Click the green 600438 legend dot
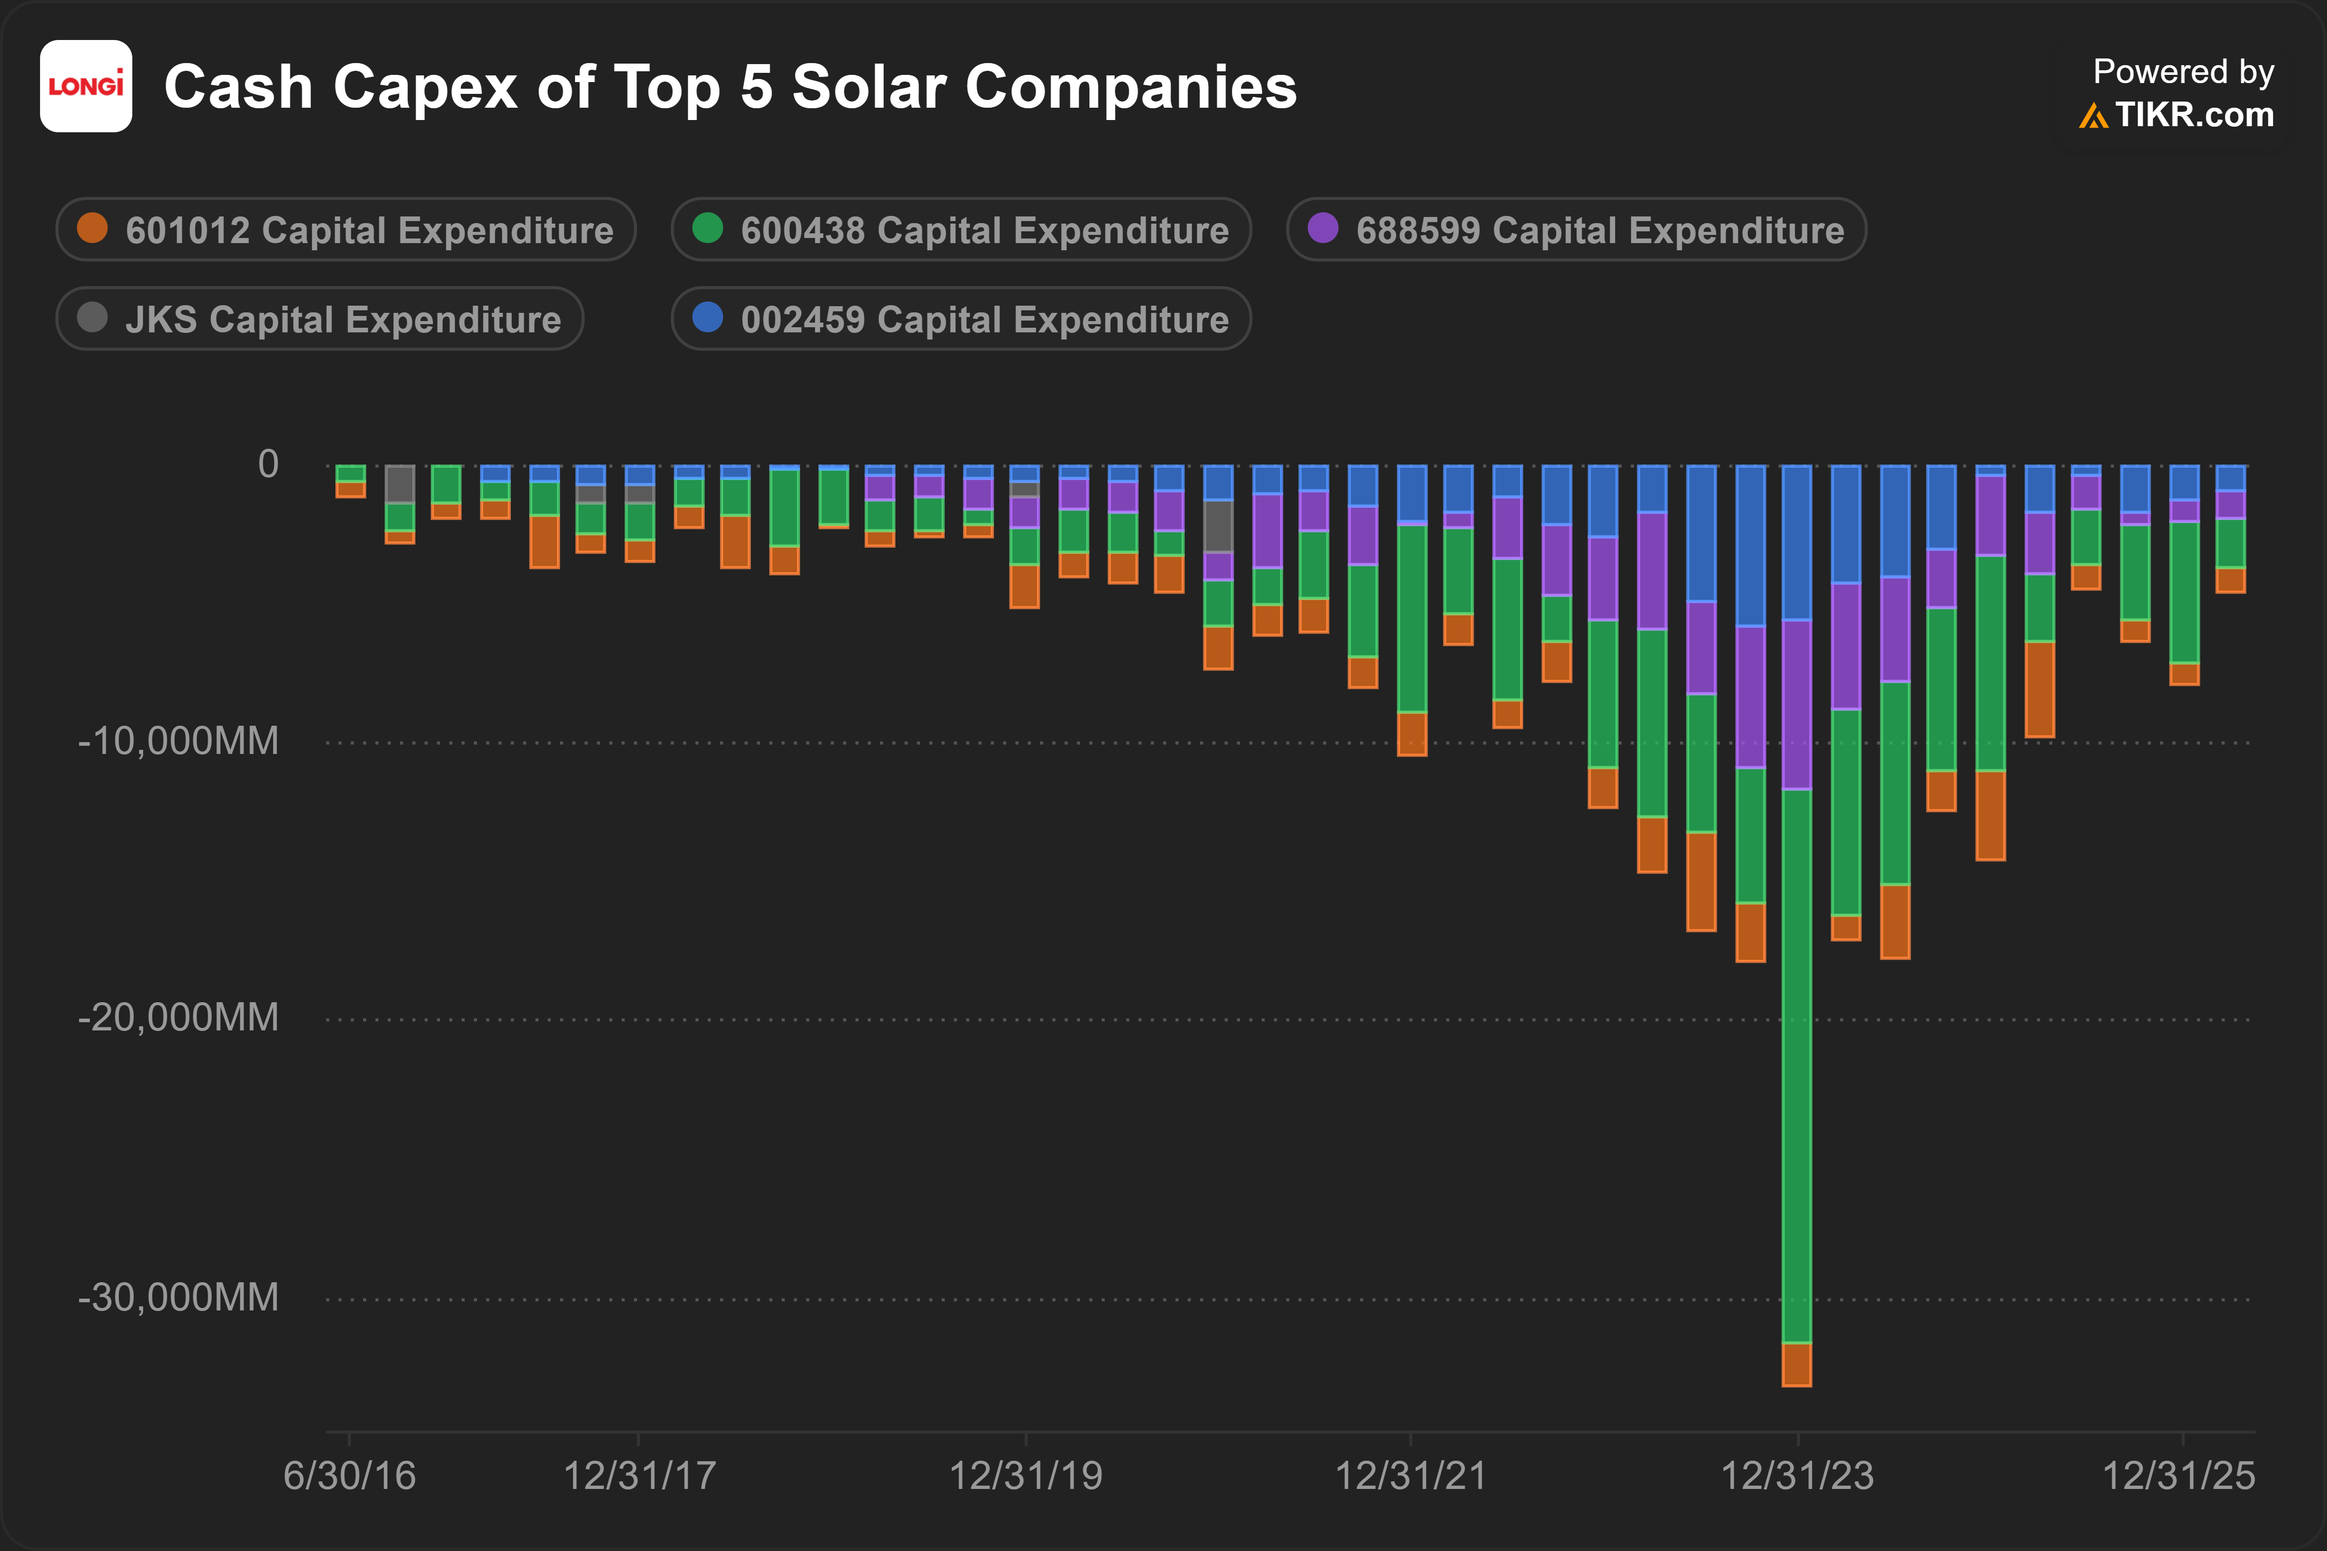The height and width of the screenshot is (1551, 2327). pyautogui.click(x=707, y=229)
